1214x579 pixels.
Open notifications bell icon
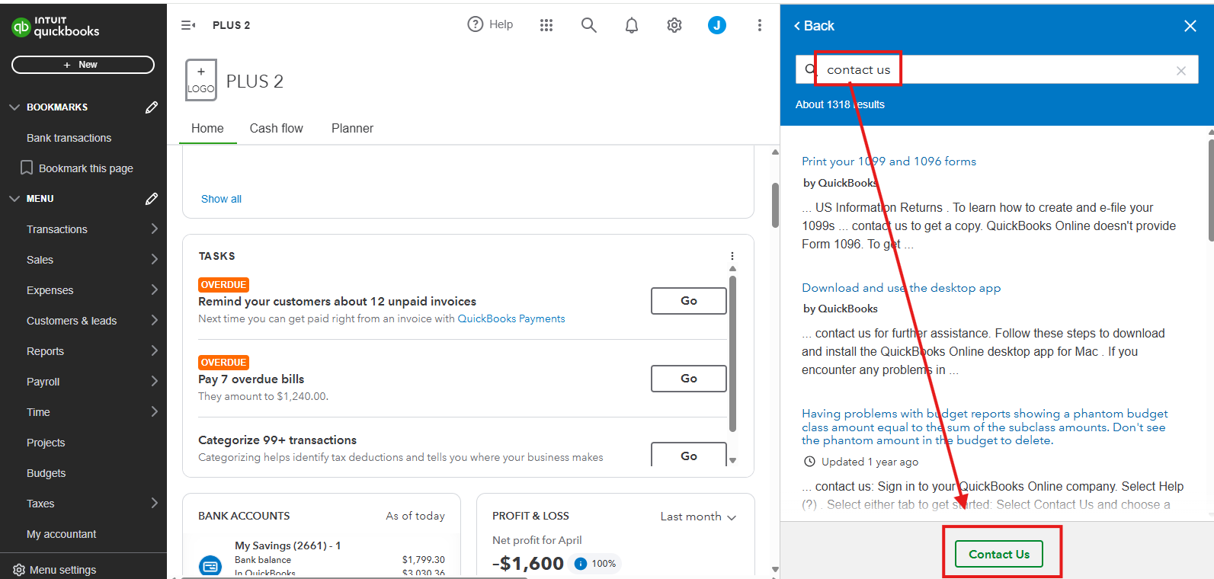[632, 25]
